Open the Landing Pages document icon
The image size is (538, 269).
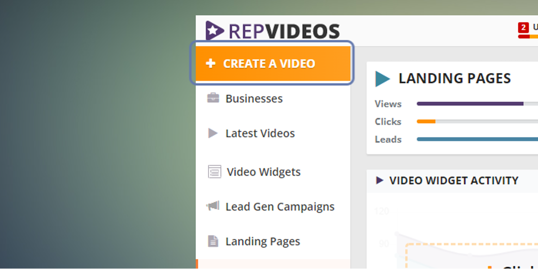click(x=214, y=241)
